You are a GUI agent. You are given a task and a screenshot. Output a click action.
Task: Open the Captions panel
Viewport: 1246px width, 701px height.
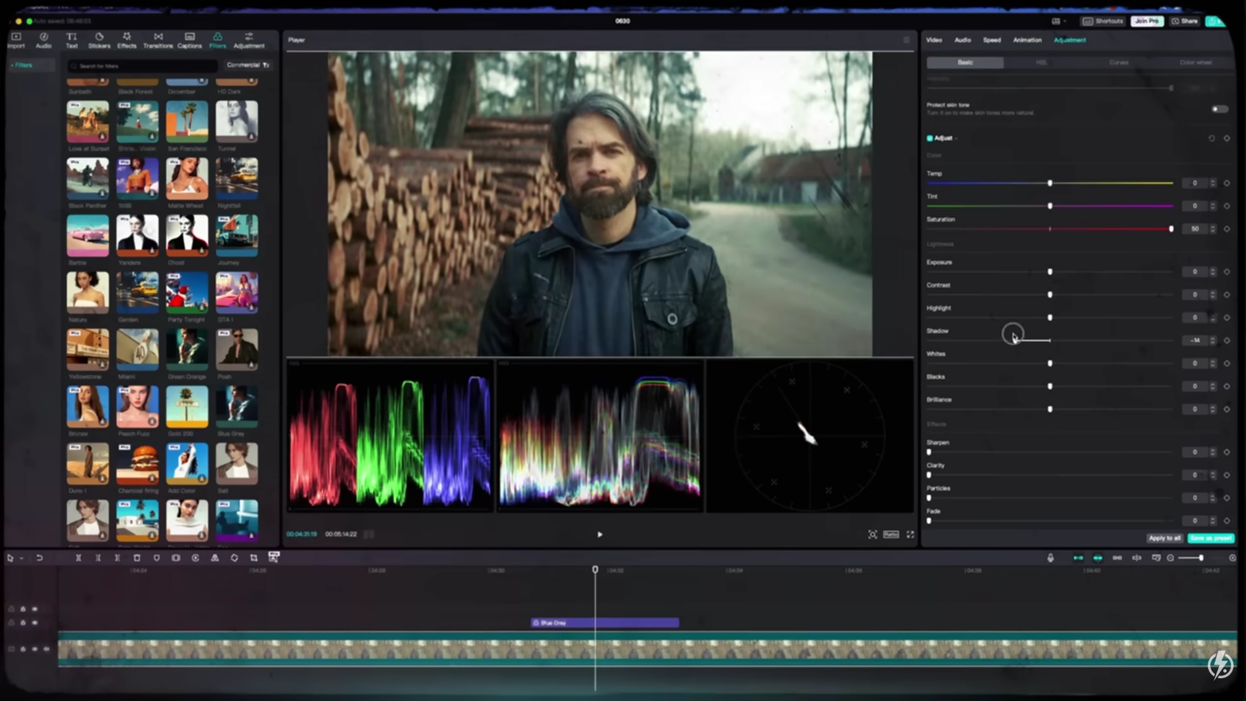[x=190, y=40]
